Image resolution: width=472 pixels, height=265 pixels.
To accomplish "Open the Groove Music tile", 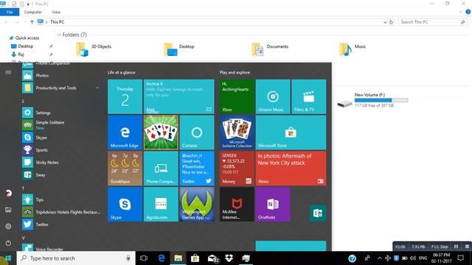I will [x=273, y=96].
